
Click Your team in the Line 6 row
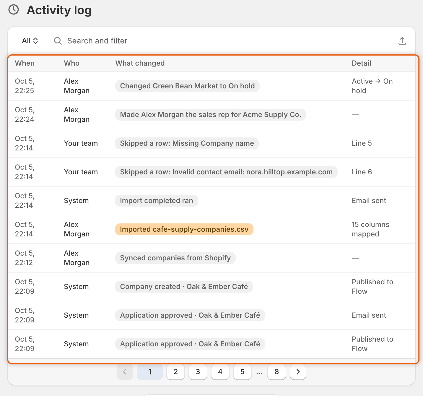81,172
